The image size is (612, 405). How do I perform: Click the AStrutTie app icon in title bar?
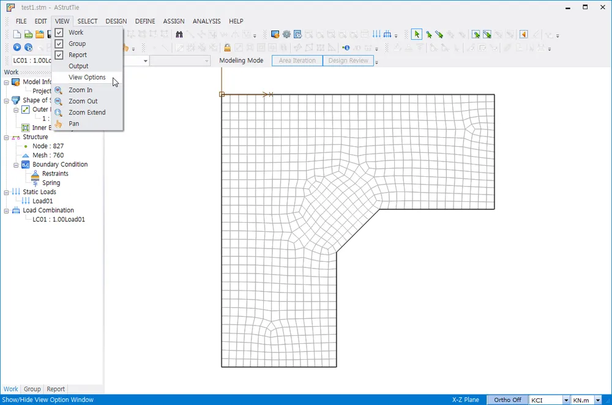pyautogui.click(x=10, y=7)
